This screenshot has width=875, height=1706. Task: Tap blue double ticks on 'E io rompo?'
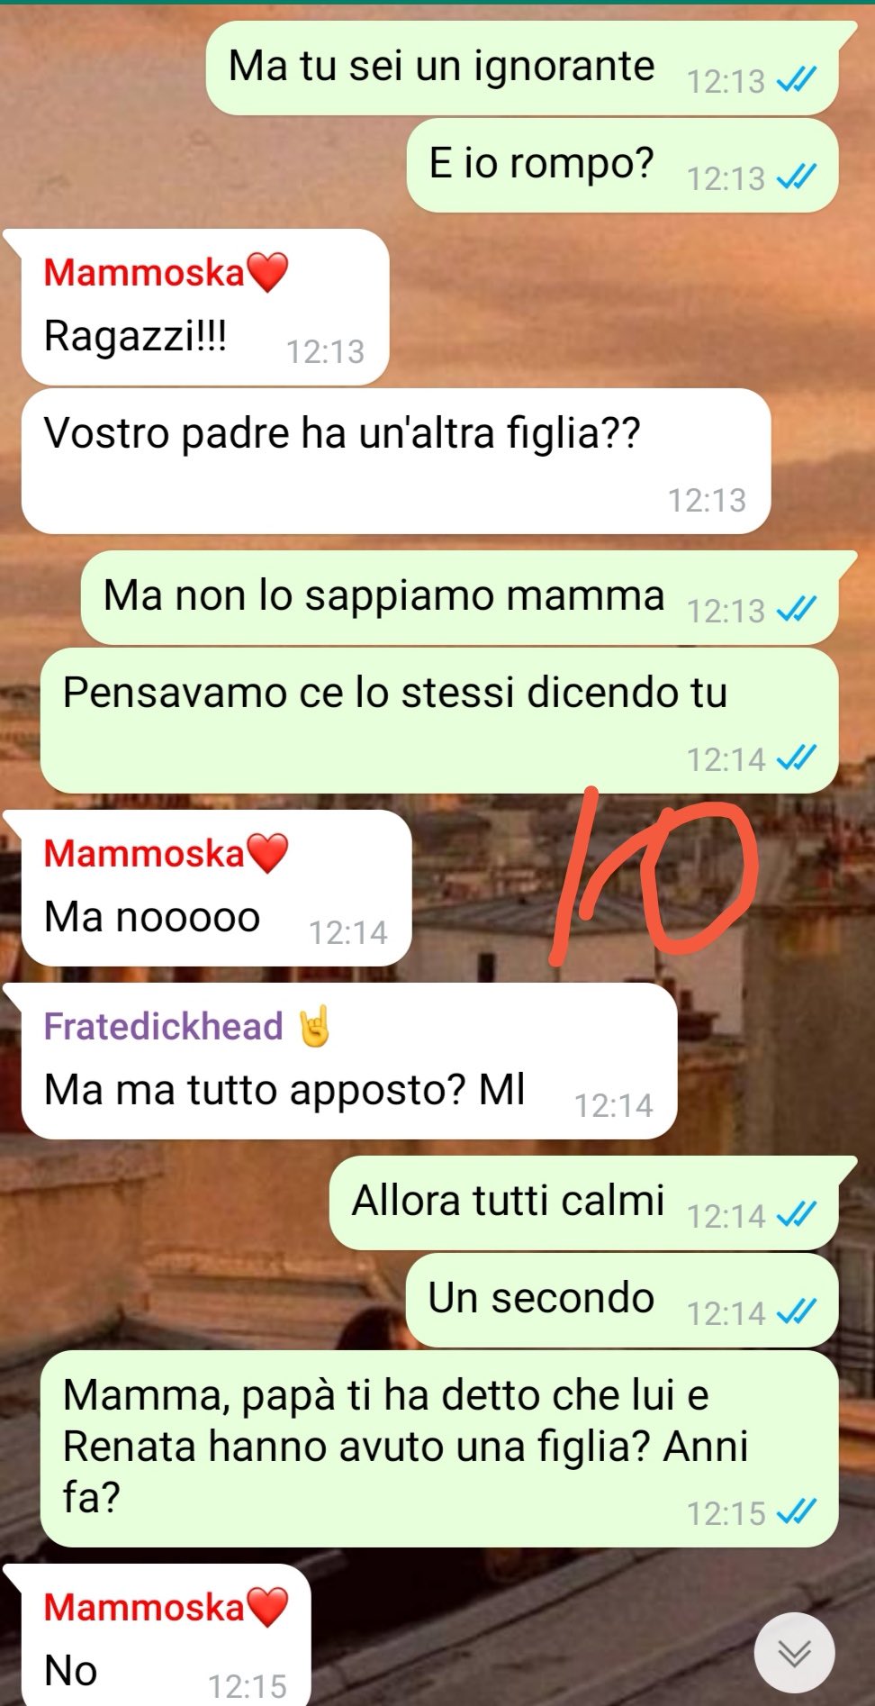(796, 178)
